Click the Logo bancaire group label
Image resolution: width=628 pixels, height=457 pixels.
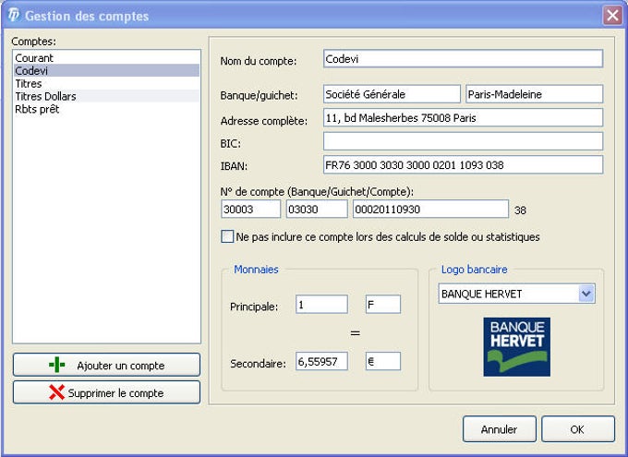474,270
